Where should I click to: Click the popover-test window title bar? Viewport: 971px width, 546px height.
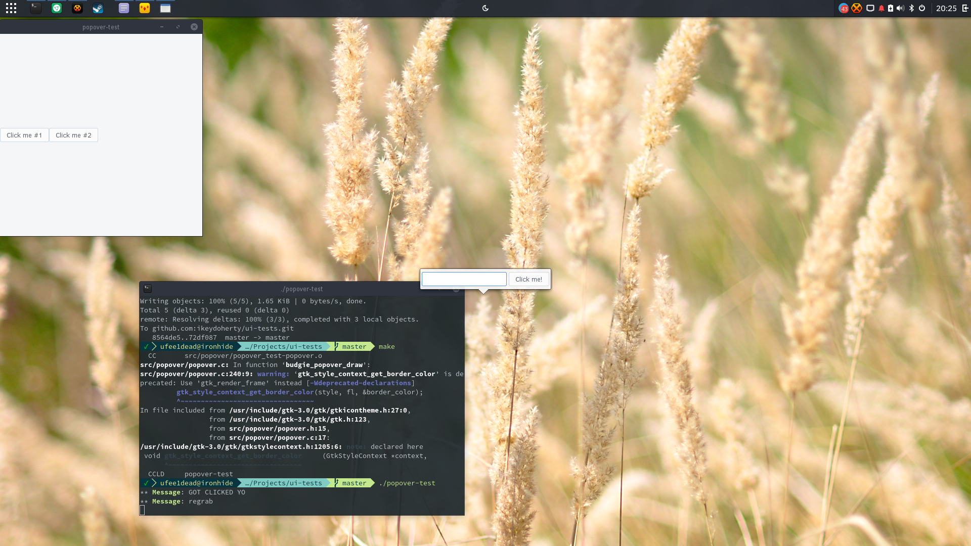point(101,27)
